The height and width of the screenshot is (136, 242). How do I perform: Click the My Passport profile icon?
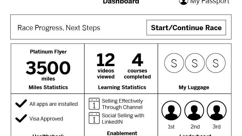[183, 2]
